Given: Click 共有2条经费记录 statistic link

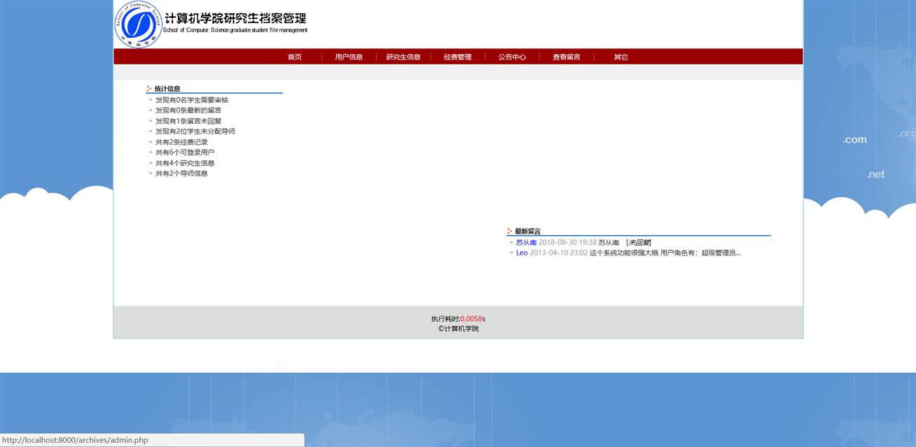Looking at the screenshot, I should (181, 142).
